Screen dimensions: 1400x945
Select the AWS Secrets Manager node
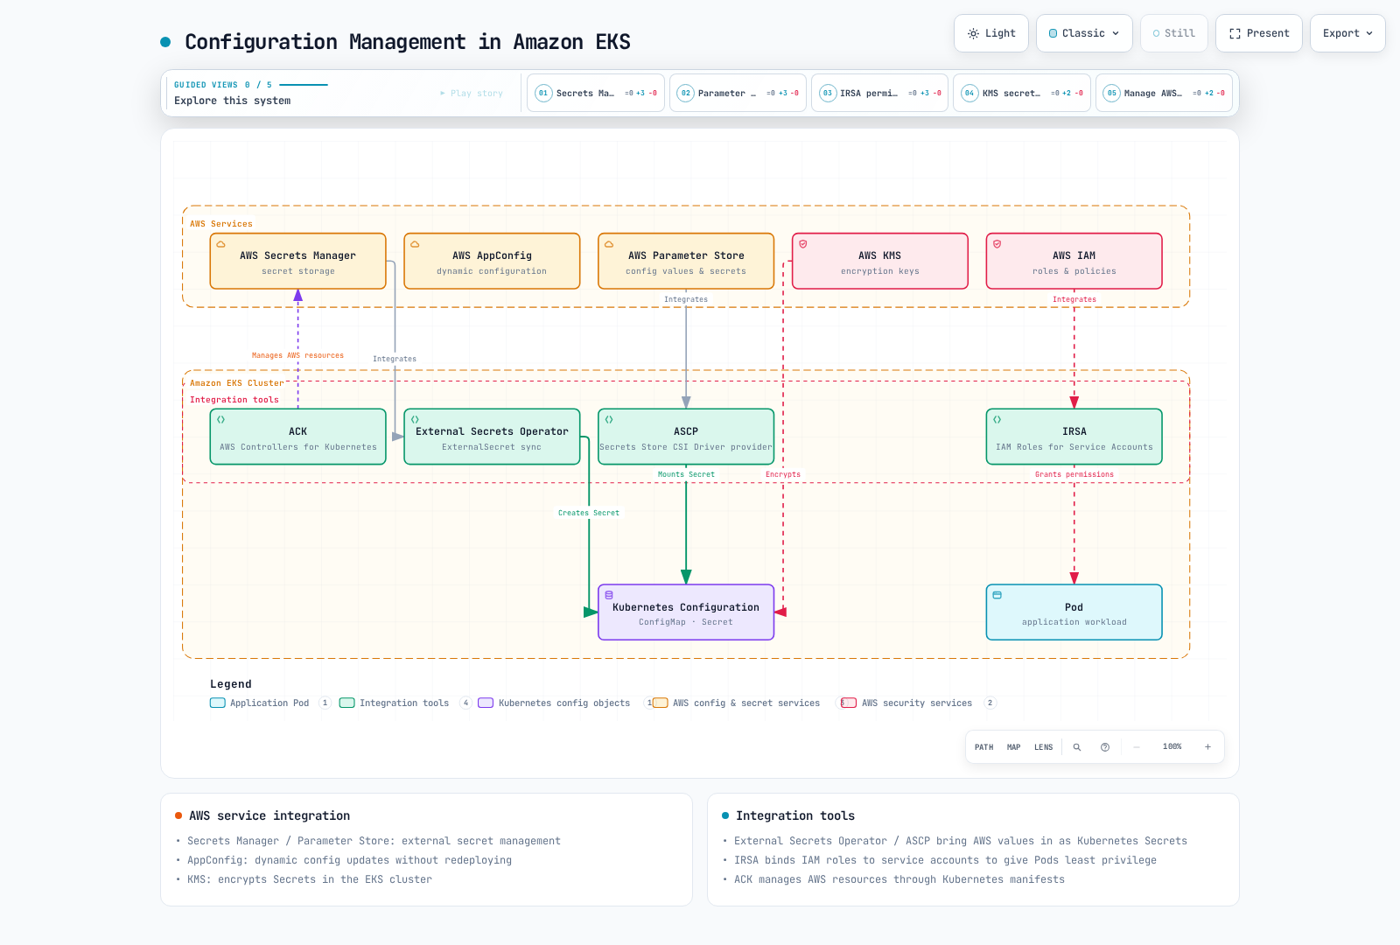298,261
